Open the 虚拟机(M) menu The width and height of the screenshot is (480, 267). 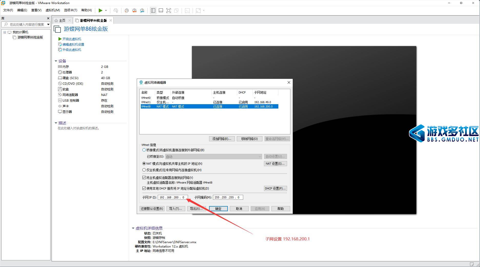point(53,10)
